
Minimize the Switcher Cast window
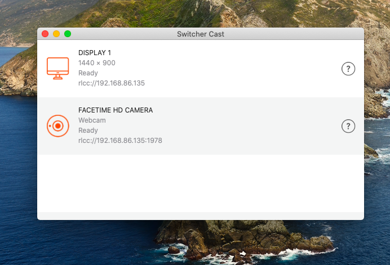(56, 34)
